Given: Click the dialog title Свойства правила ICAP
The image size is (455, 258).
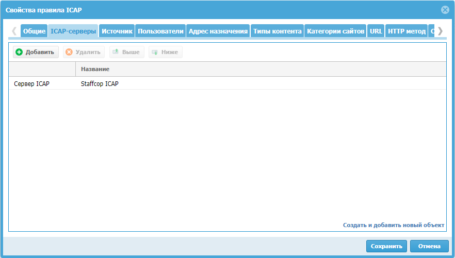Looking at the screenshot, I should pyautogui.click(x=43, y=10).
